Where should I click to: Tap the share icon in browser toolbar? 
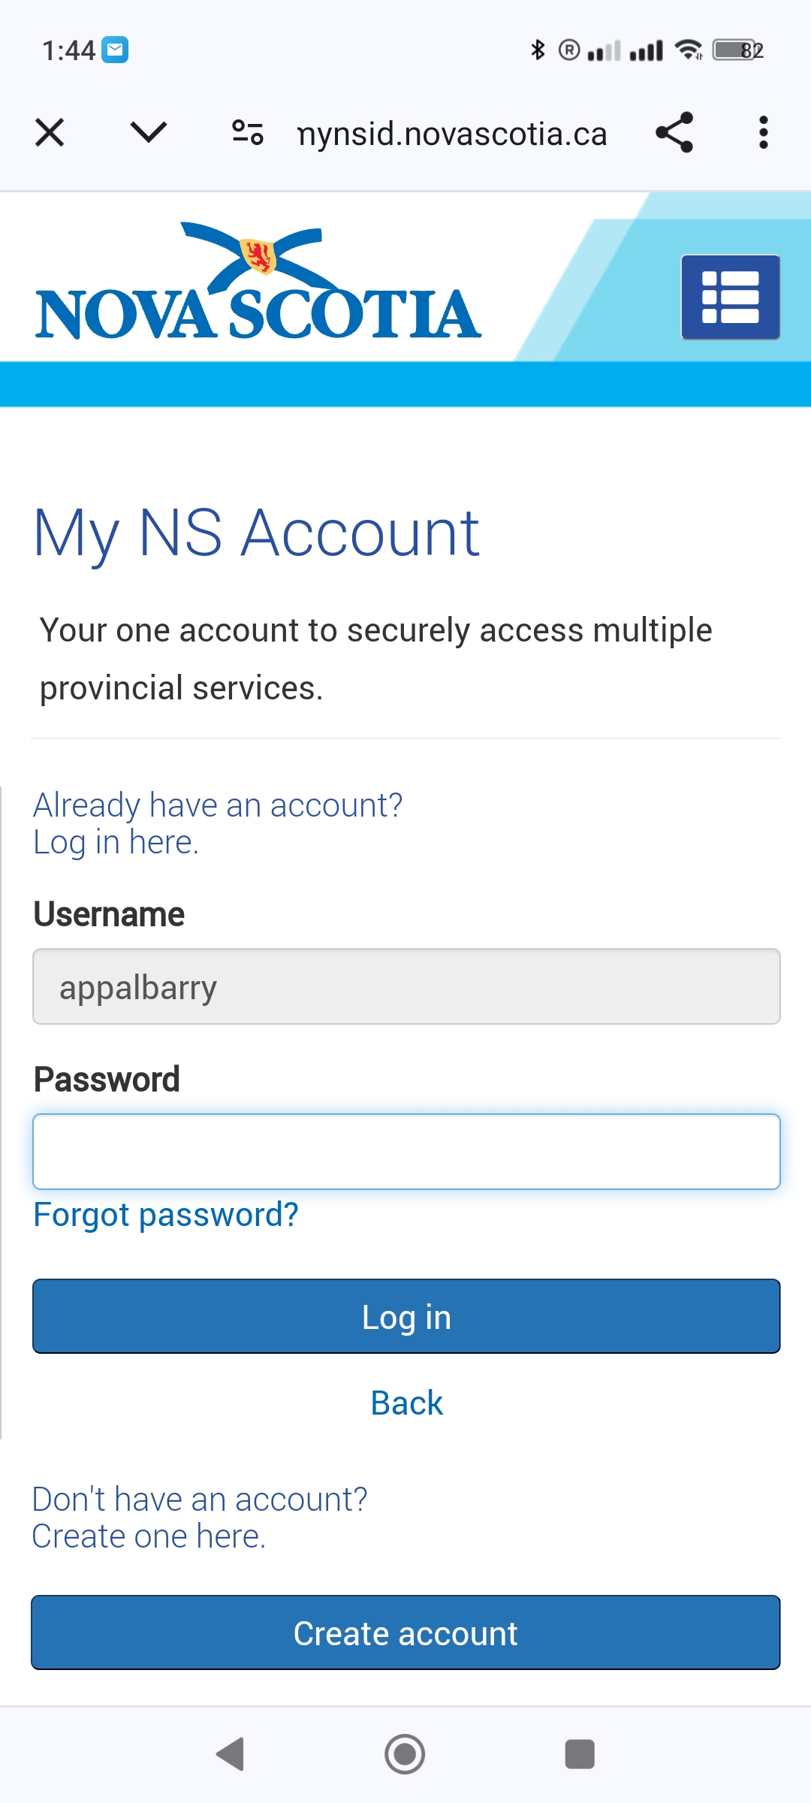tap(674, 133)
